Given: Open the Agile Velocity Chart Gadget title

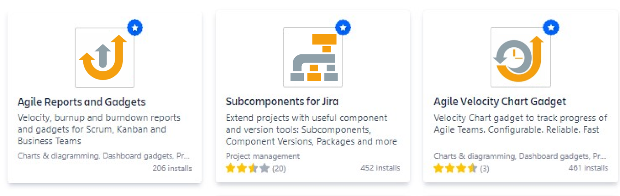Looking at the screenshot, I should [x=500, y=102].
